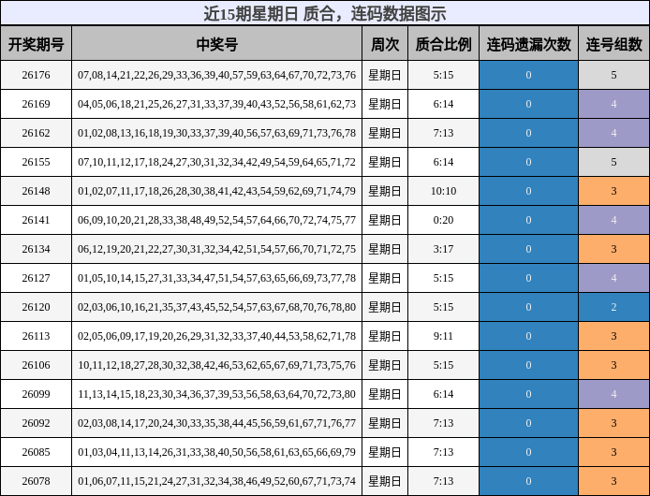Image resolution: width=650 pixels, height=496 pixels.
Task: Click the 连码遗漏次数 column header
Action: pyautogui.click(x=528, y=43)
